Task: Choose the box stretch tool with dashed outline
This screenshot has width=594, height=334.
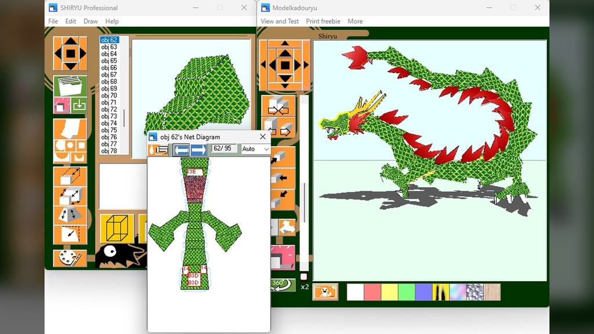Action: (x=70, y=176)
